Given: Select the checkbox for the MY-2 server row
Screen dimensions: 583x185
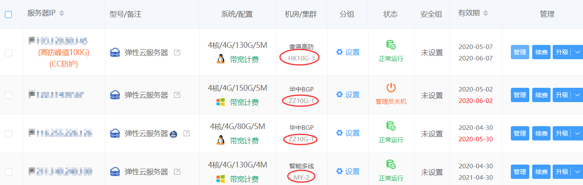Looking at the screenshot, I should coord(9,172).
